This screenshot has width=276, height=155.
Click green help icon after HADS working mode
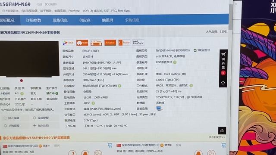pos(191,85)
